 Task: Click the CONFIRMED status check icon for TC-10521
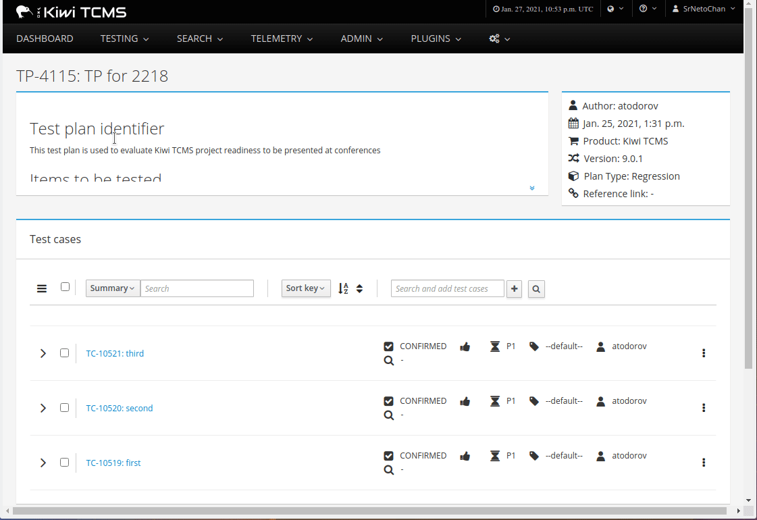tap(389, 346)
